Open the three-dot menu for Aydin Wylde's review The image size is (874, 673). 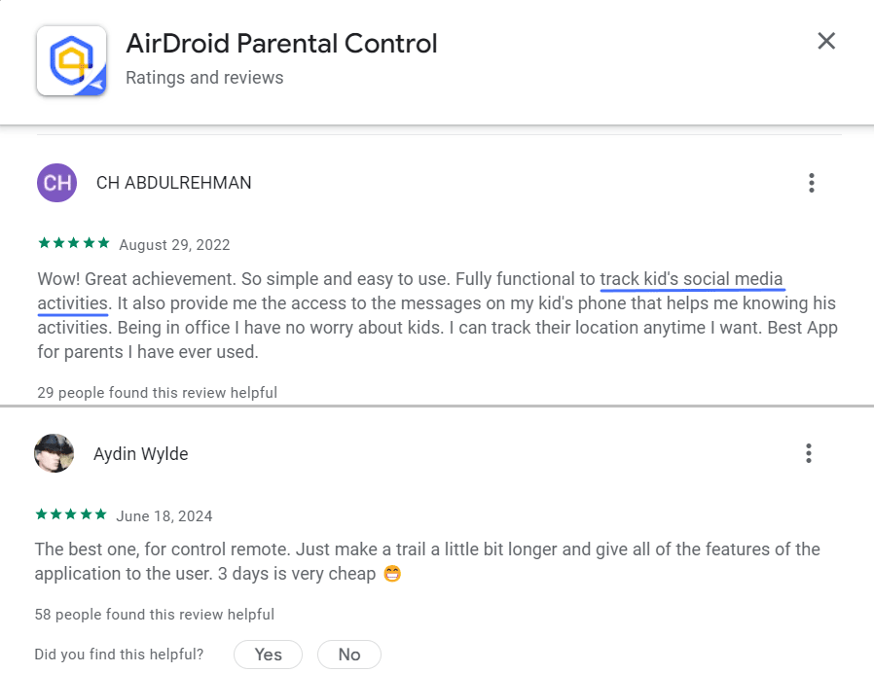point(808,453)
